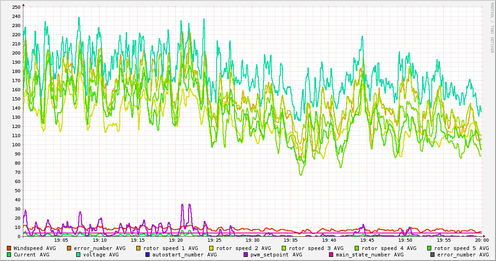
Task: Click the purple pwm_setpoint AVG legend swatch
Action: (x=246, y=255)
